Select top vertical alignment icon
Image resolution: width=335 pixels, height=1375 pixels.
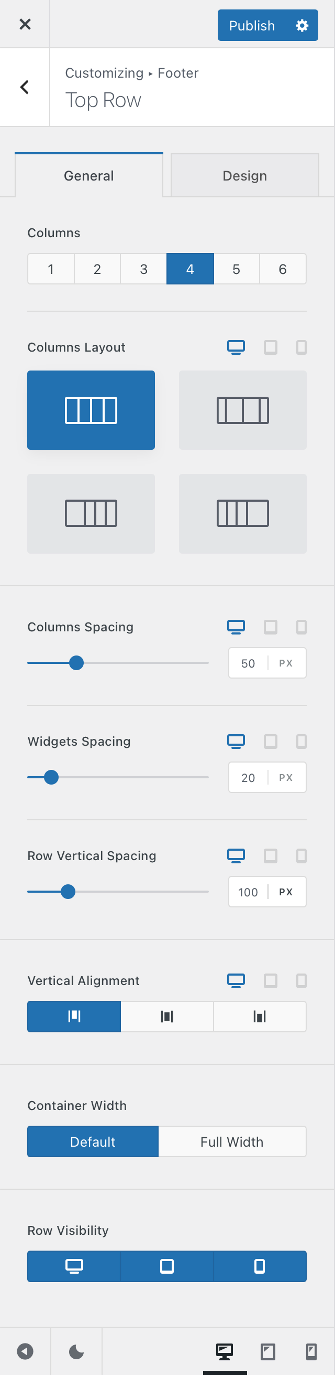point(74,1017)
